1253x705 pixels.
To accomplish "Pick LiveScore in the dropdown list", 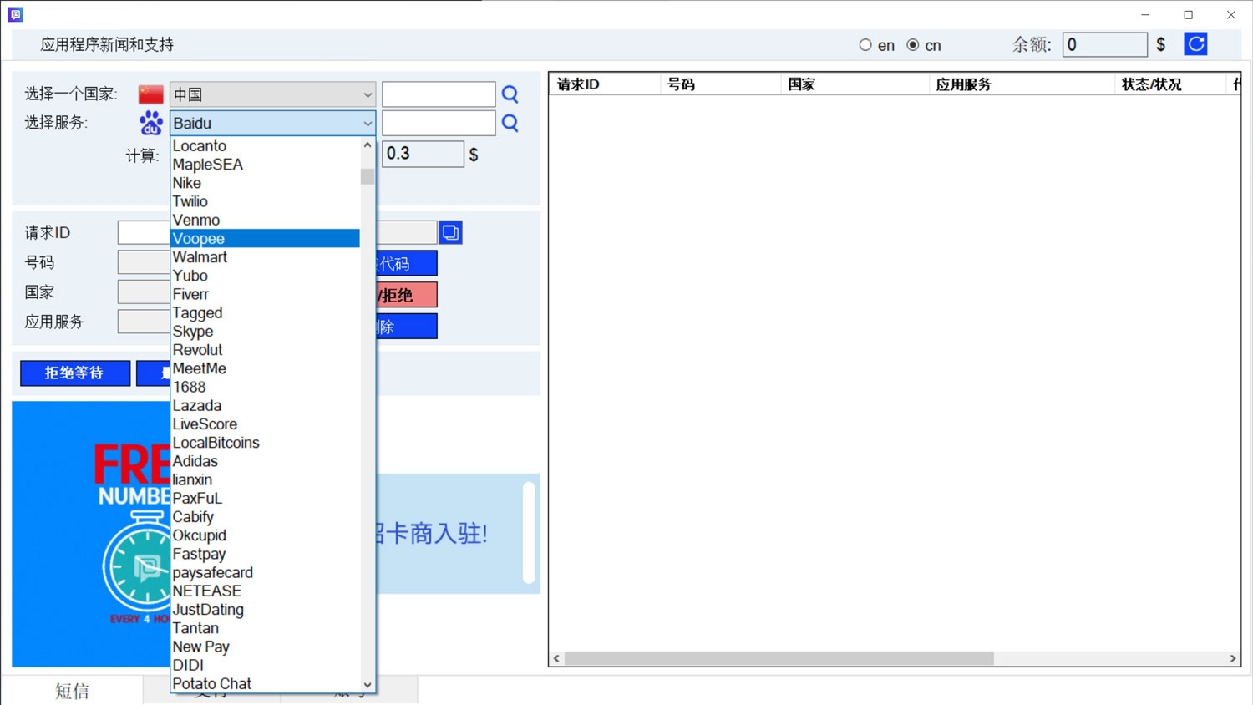I will pos(265,424).
